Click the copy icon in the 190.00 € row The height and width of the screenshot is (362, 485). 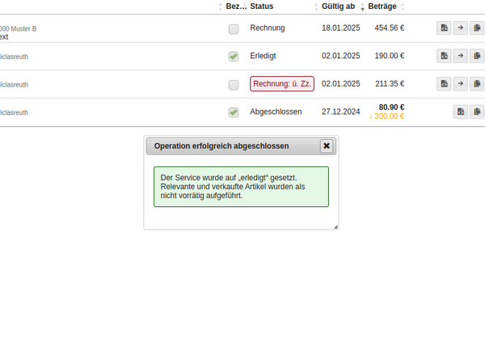click(476, 57)
